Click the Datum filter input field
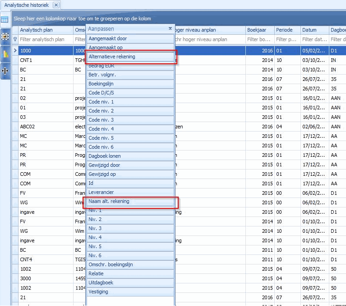This screenshot has height=306, width=346. [314, 39]
